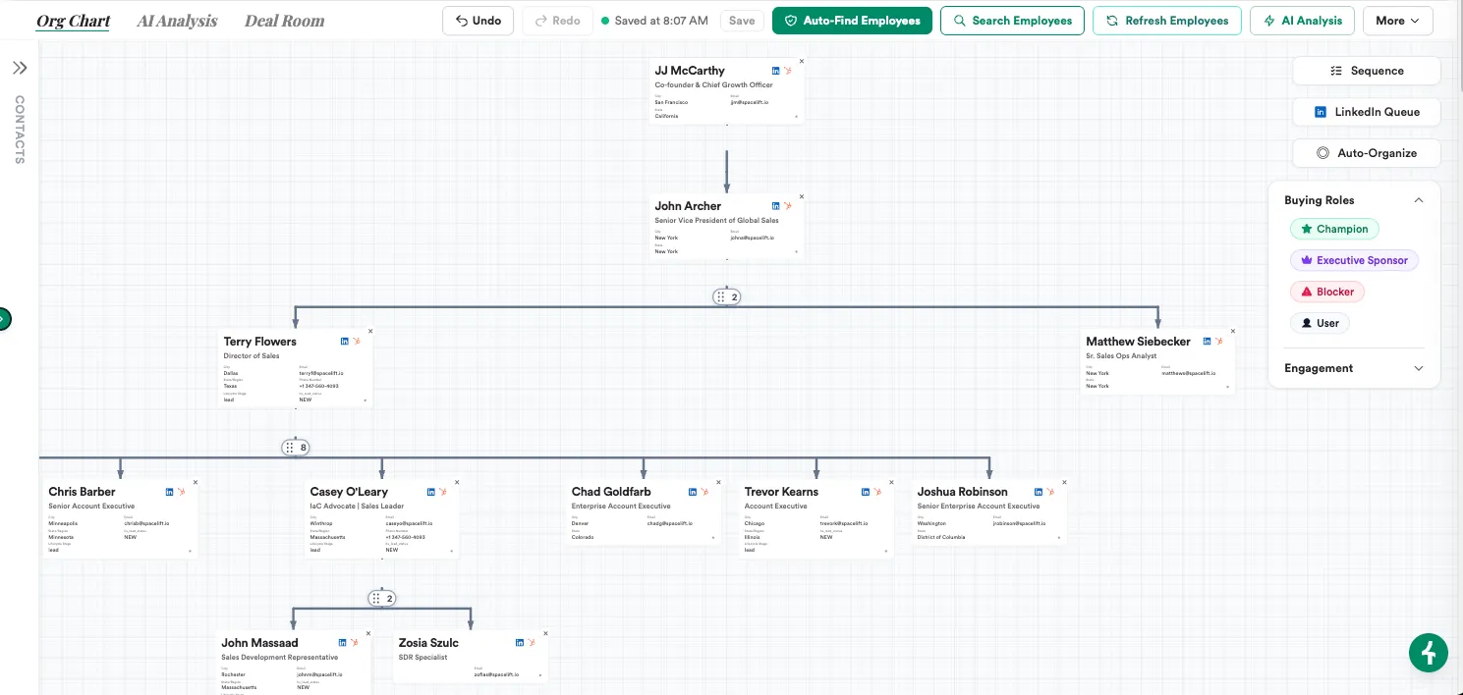Image resolution: width=1463 pixels, height=695 pixels.
Task: Click HubSpot icon on Casey O'Leary card
Action: click(442, 492)
